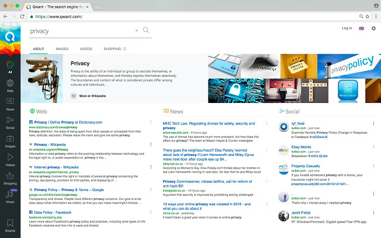The width and height of the screenshot is (381, 238).
Task: Click the Shopping tab info icon
Action: (124, 49)
